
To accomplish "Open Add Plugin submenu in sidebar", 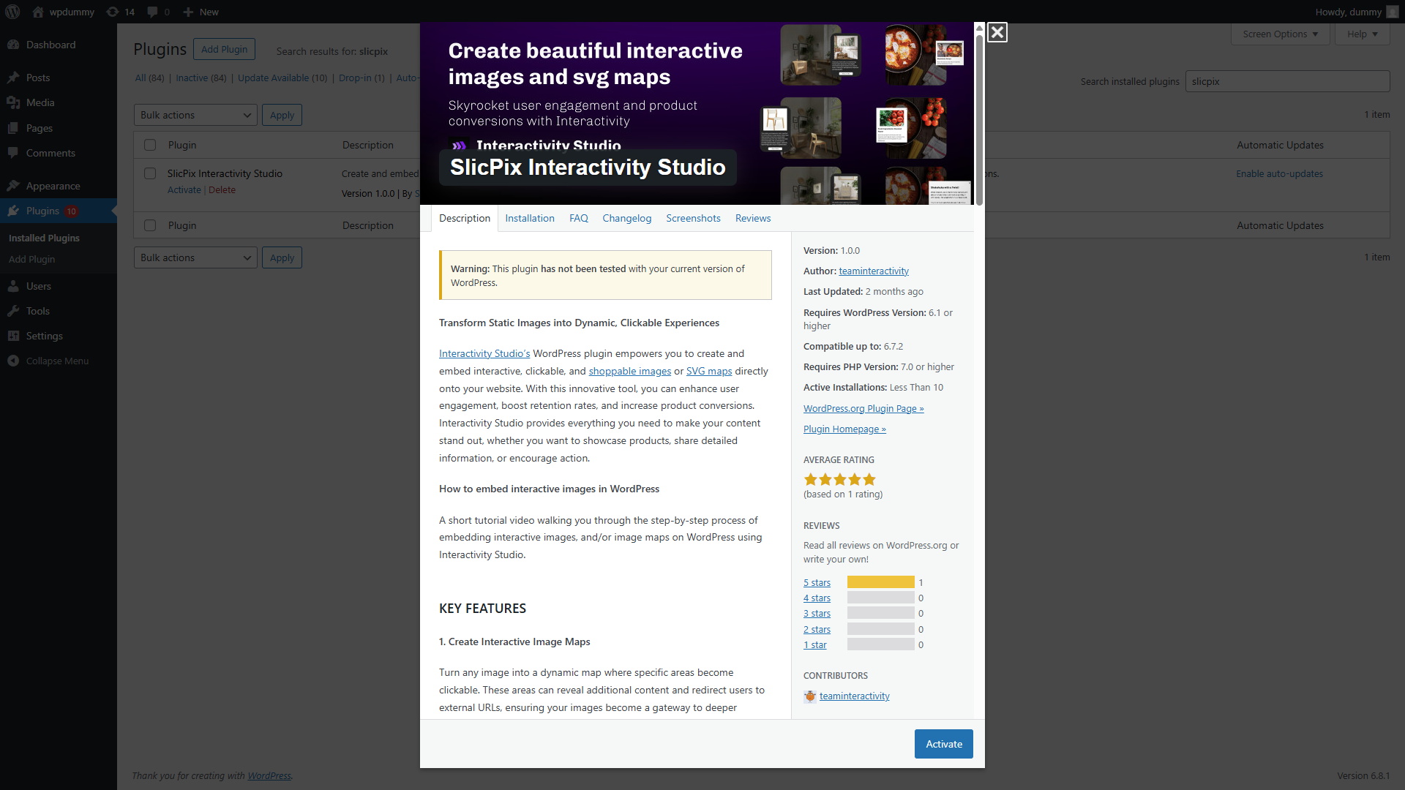I will (31, 259).
